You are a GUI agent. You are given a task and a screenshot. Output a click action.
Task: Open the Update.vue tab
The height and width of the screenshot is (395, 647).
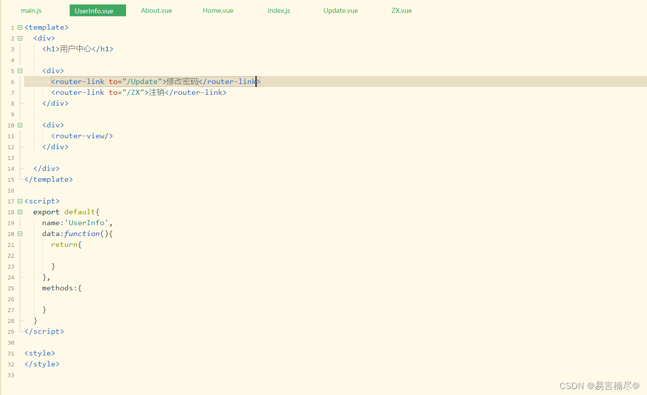pyautogui.click(x=340, y=10)
